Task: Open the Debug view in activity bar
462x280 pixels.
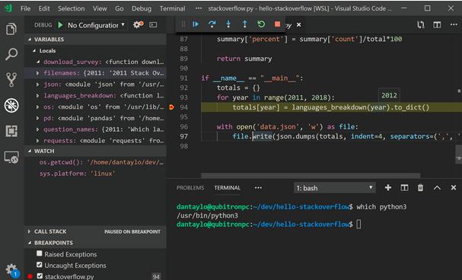Action: tap(11, 105)
